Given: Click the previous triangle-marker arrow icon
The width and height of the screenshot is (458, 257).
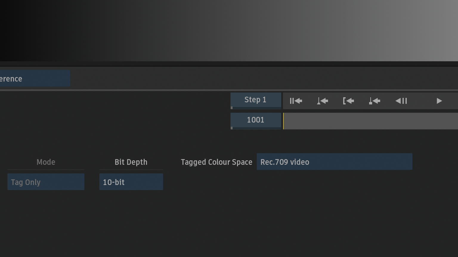Looking at the screenshot, I should [322, 101].
